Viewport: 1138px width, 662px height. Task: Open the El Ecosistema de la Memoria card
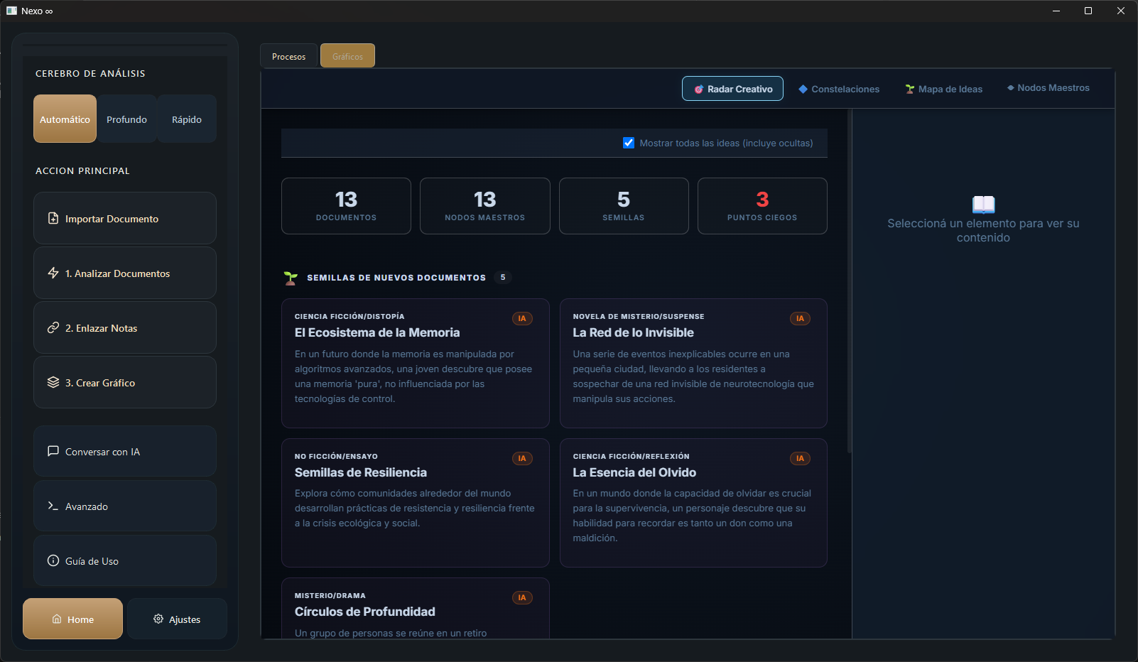(416, 363)
